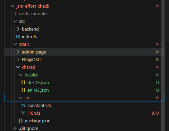
Task: Open the .gitignore file
Action: coord(29,129)
